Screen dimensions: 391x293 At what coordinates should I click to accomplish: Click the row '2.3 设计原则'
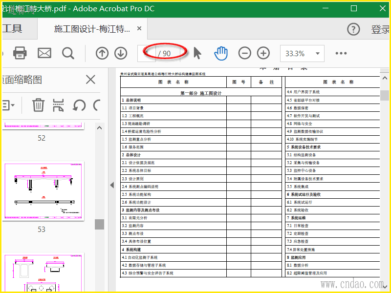click(174, 179)
